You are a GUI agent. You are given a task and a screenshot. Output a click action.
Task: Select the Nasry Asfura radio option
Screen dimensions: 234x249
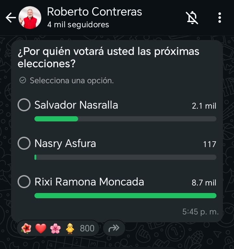tap(24, 144)
